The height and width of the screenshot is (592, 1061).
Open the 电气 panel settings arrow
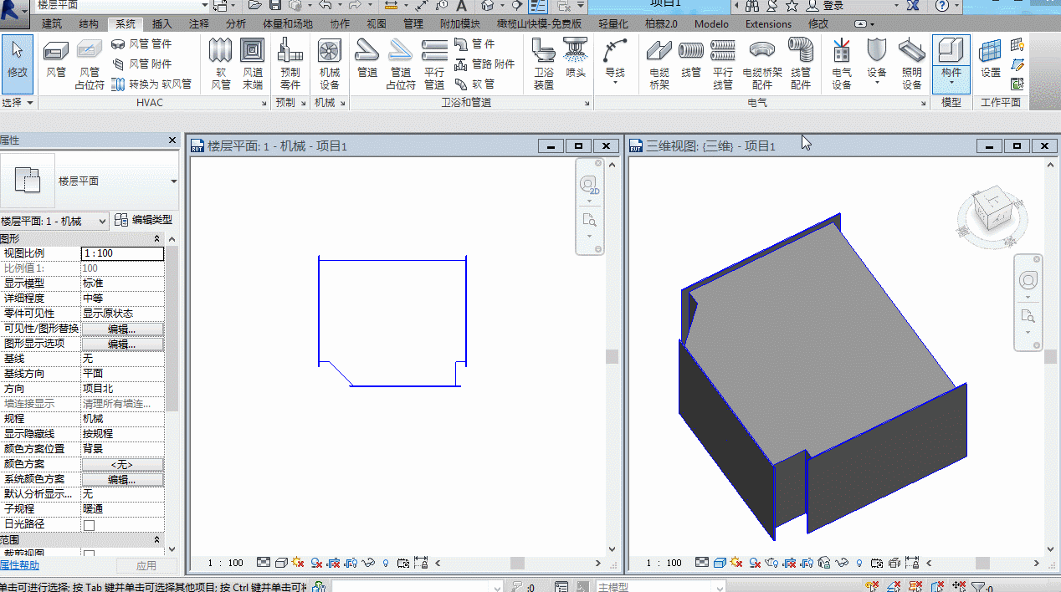tap(923, 103)
